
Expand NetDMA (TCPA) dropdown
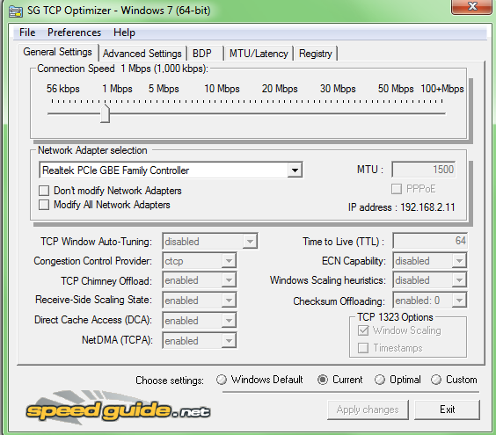[x=229, y=340]
